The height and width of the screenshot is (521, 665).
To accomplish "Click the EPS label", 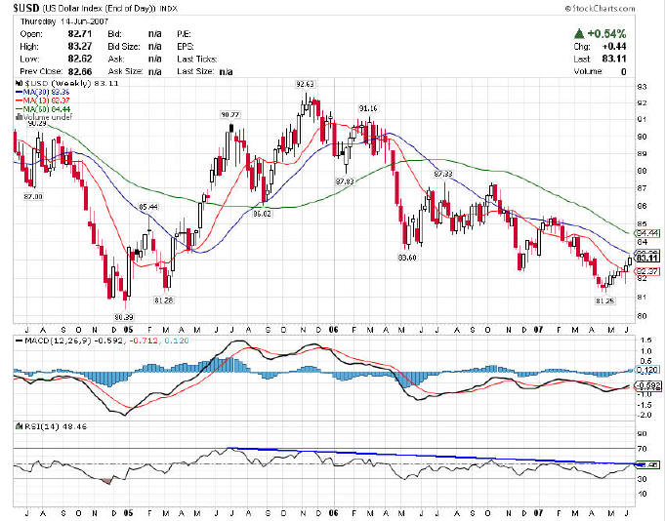I will 186,47.
